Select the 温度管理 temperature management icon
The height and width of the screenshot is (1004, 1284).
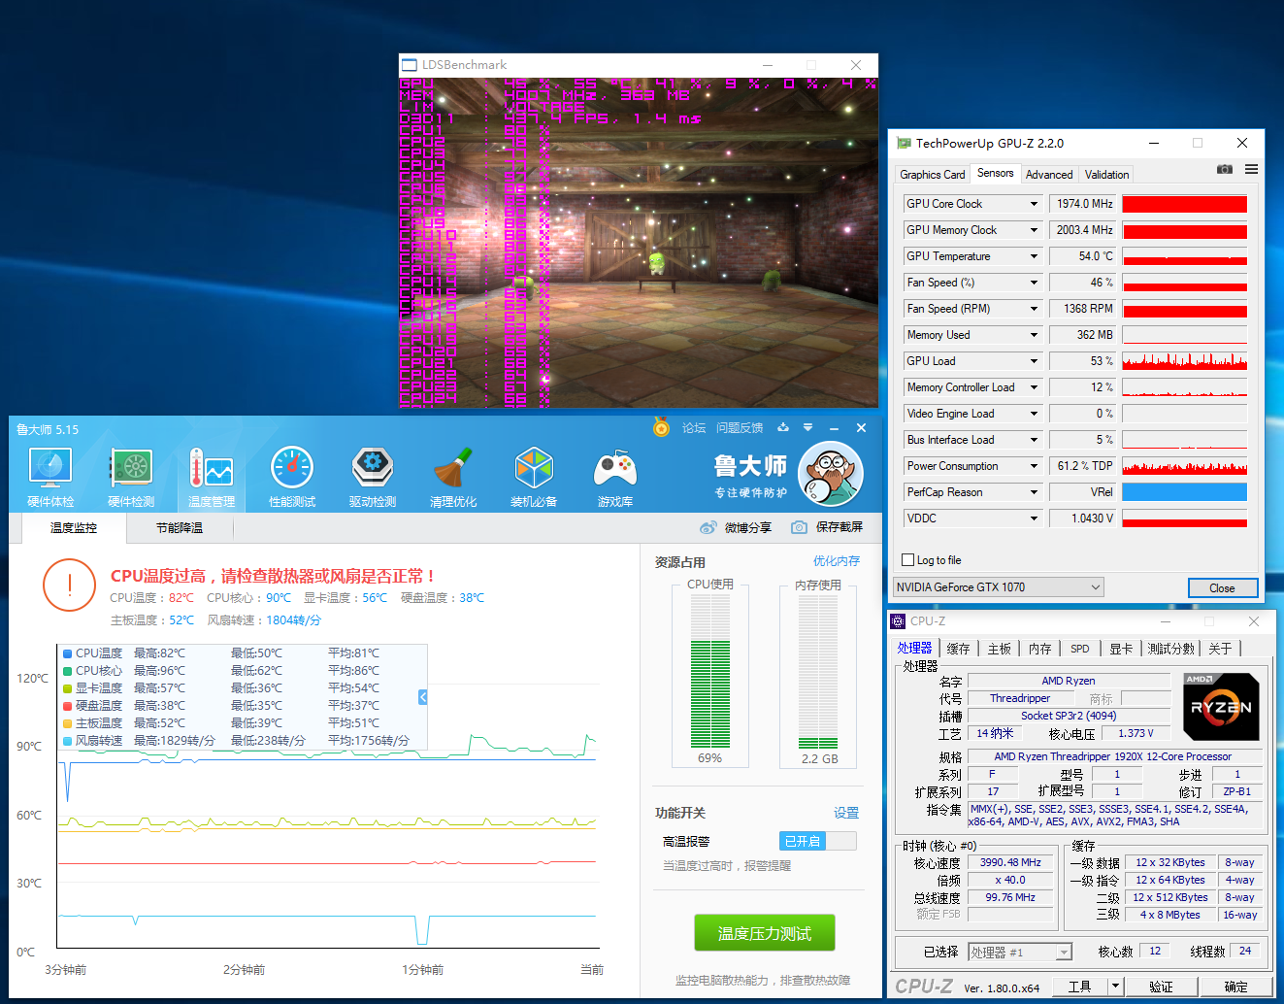point(212,478)
